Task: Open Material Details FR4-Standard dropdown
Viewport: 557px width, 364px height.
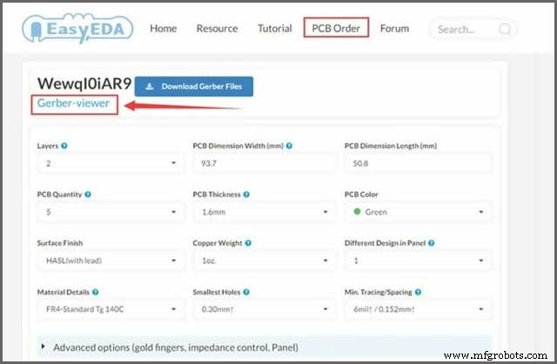Action: (x=111, y=309)
